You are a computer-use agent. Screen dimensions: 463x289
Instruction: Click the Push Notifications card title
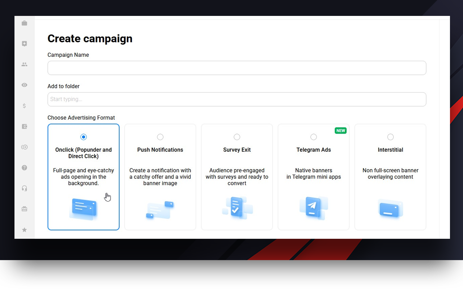[x=160, y=150]
